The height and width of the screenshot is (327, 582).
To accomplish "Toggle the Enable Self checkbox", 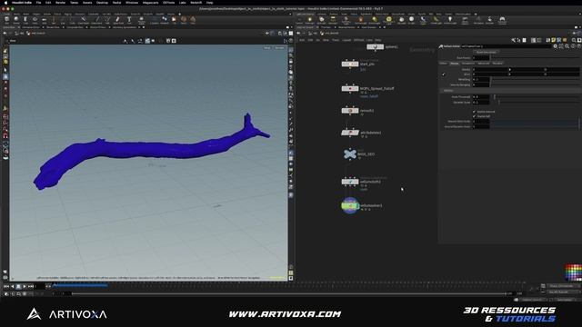I will click(x=474, y=116).
